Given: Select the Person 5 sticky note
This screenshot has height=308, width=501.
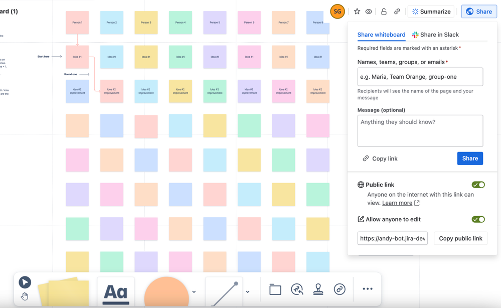Looking at the screenshot, I should 215,23.
